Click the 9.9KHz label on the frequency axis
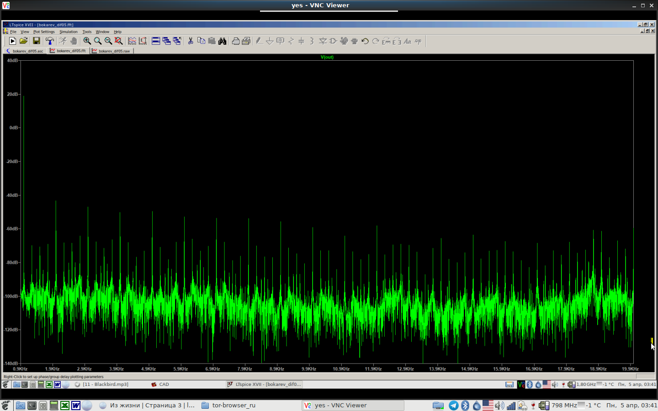 (309, 369)
